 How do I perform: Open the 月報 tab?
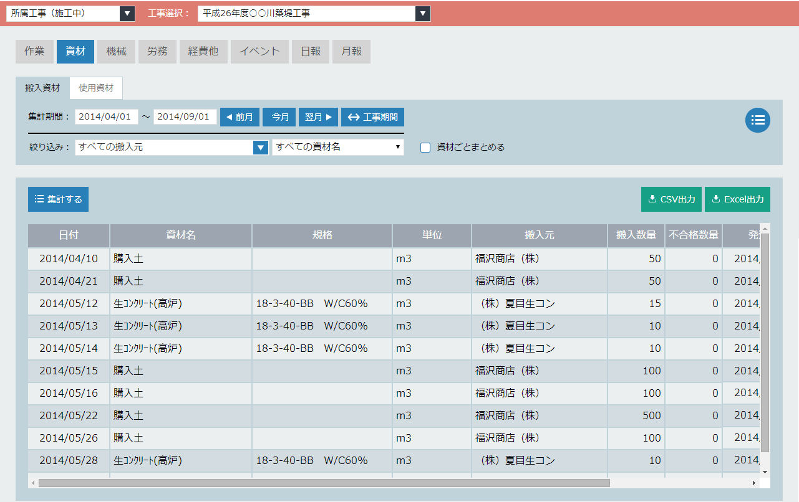tap(352, 52)
